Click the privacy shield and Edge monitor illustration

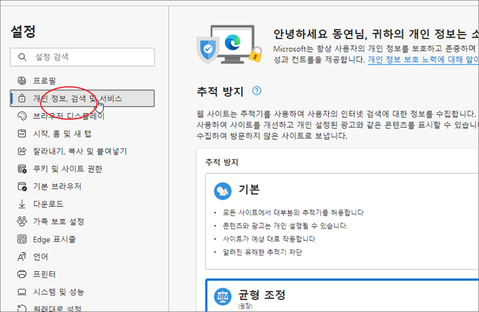(229, 45)
